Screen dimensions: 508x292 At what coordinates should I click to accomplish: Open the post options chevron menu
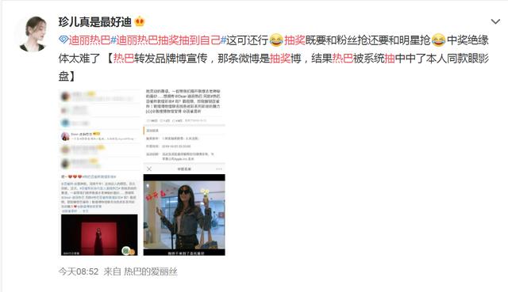(x=495, y=21)
